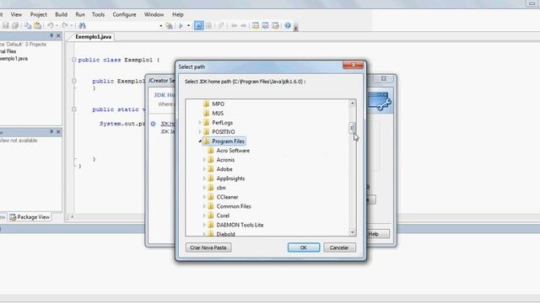This screenshot has width=540, height=303.
Task: Run the project with the play icon
Action: (x=181, y=25)
